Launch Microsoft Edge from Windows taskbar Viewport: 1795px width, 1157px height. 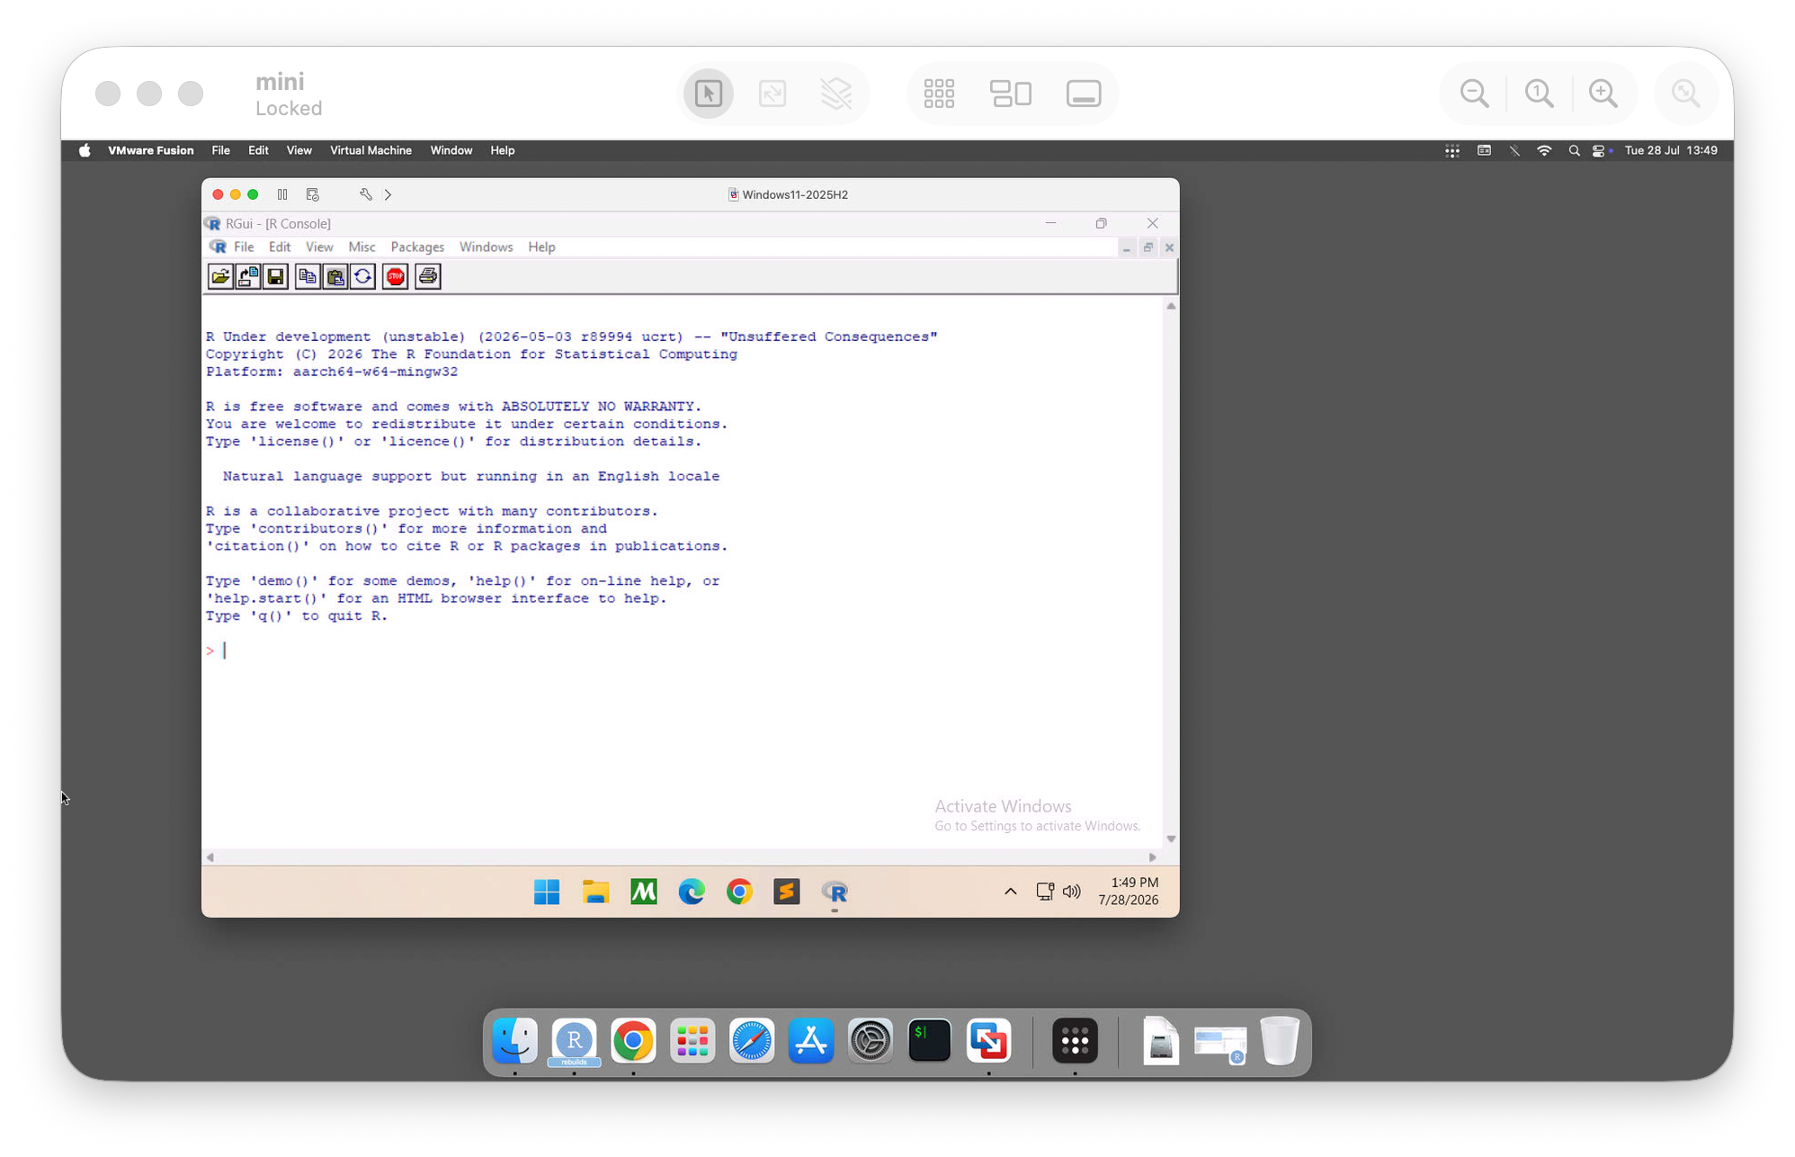point(692,892)
